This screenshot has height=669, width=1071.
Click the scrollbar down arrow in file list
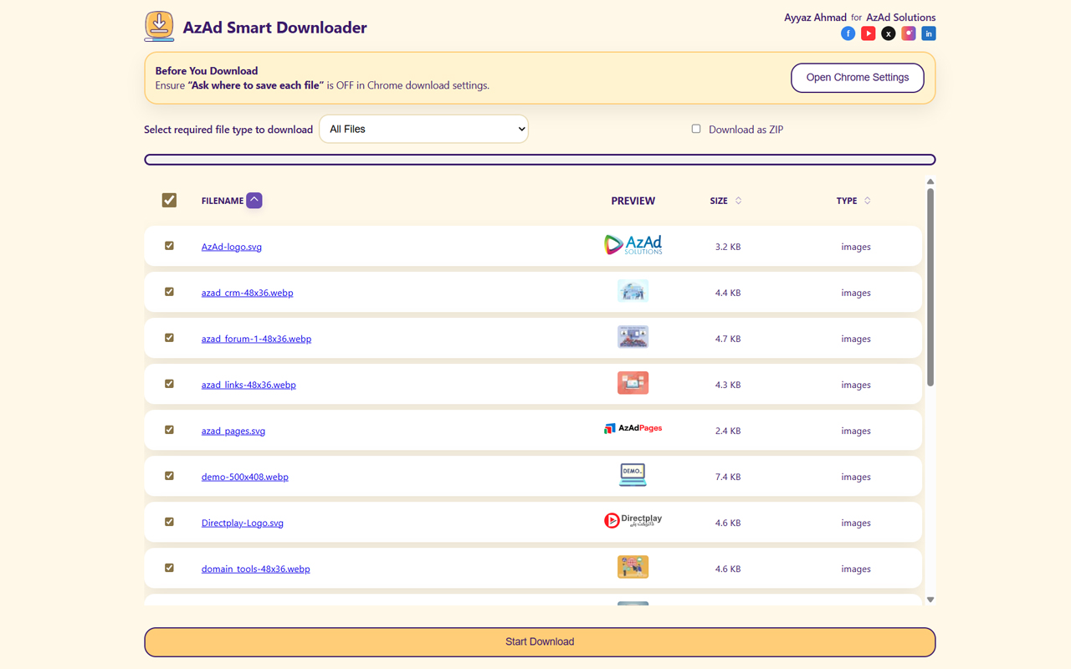coord(930,600)
